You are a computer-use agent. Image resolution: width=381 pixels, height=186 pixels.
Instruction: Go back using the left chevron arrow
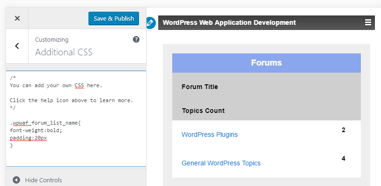[x=17, y=46]
